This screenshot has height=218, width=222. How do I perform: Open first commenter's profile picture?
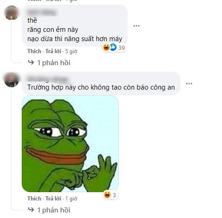tap(12, 12)
